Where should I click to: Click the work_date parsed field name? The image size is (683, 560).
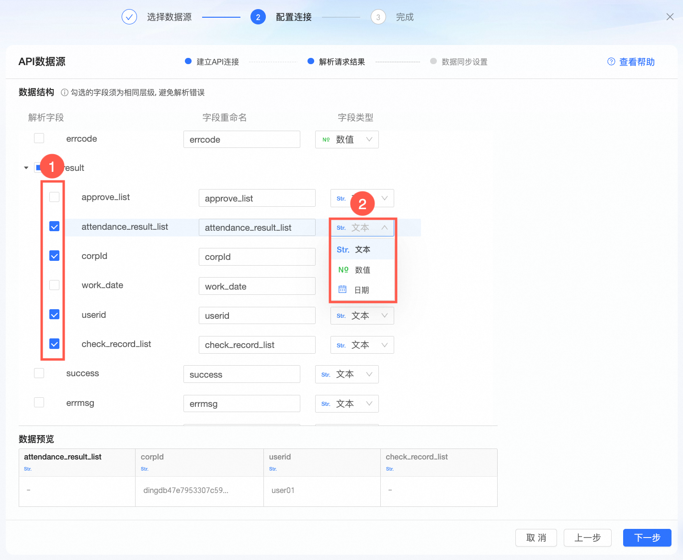(x=102, y=285)
